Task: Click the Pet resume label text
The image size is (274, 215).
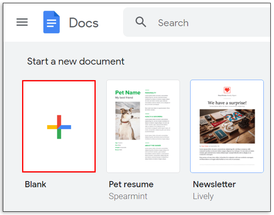Action: pyautogui.click(x=131, y=184)
